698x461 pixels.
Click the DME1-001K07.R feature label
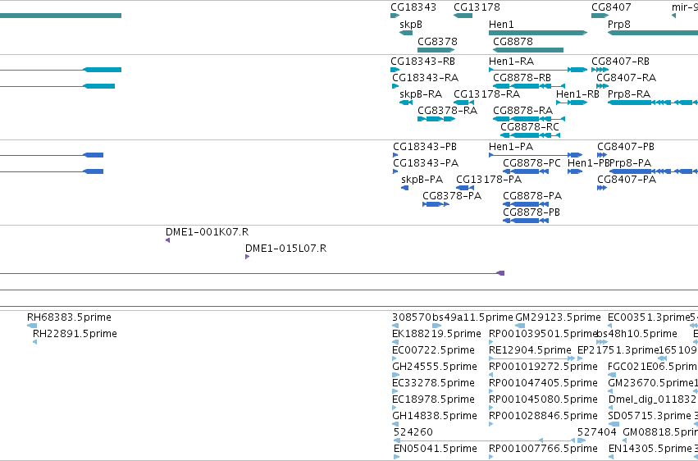pyautogui.click(x=207, y=232)
